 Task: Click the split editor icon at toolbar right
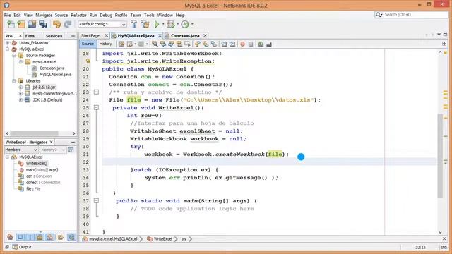(x=444, y=44)
